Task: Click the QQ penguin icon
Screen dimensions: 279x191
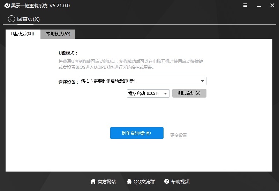Action: tap(129, 182)
